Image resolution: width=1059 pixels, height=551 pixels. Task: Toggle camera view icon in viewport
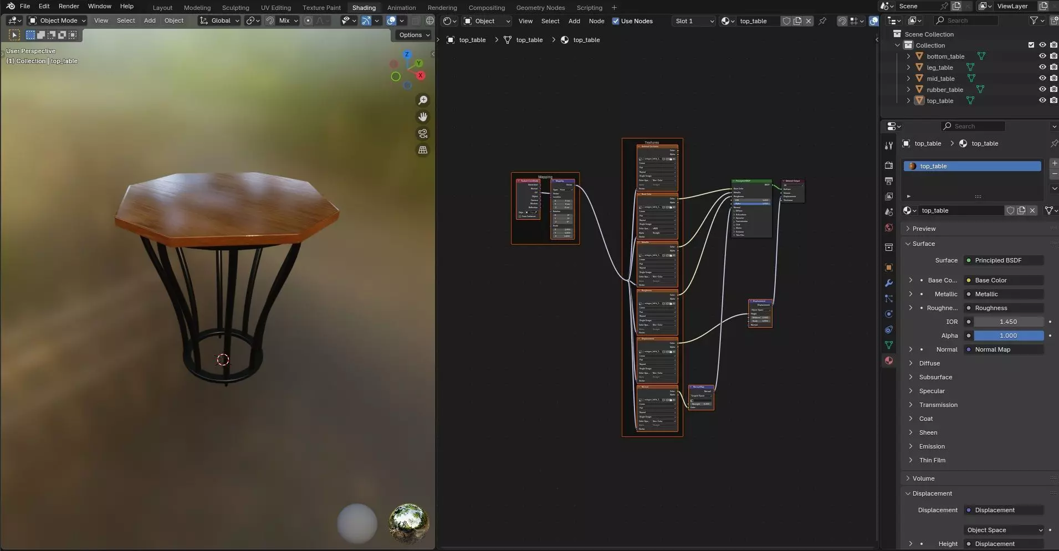[423, 133]
